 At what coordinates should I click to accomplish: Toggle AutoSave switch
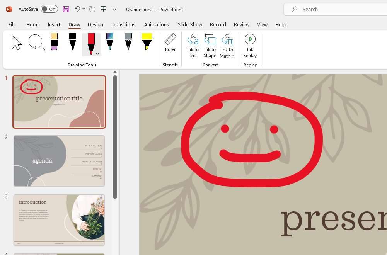[x=49, y=9]
